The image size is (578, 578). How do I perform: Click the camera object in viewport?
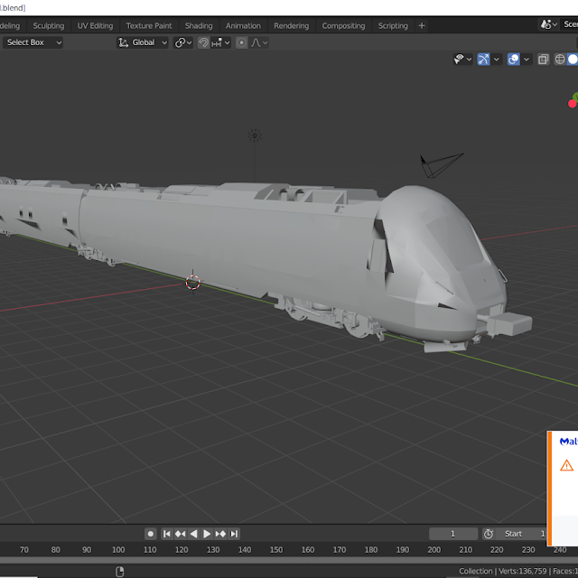point(441,164)
